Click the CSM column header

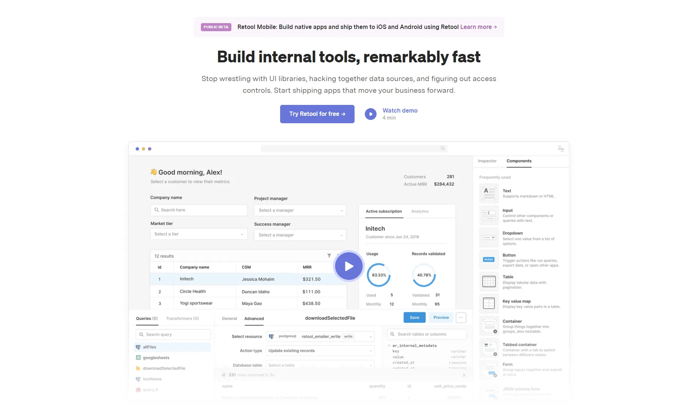click(246, 267)
